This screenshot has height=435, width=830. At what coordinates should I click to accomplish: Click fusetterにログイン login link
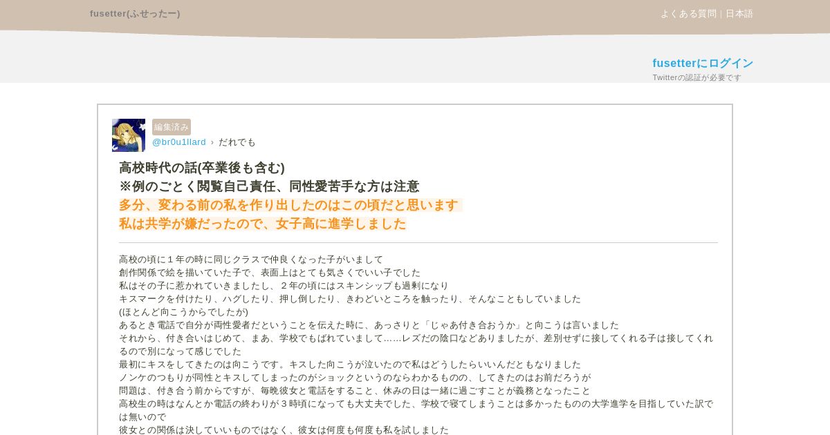[x=703, y=64]
